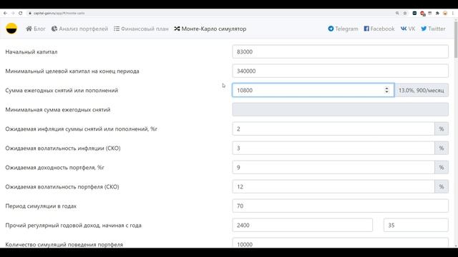Image resolution: width=458 pixels, height=257 pixels.
Task: Click the Ожидаемая доходность портфеля field with 9
Action: tap(333, 167)
